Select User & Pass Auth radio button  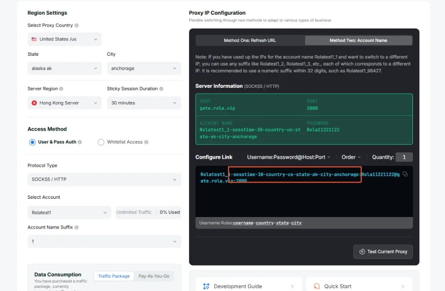point(32,142)
